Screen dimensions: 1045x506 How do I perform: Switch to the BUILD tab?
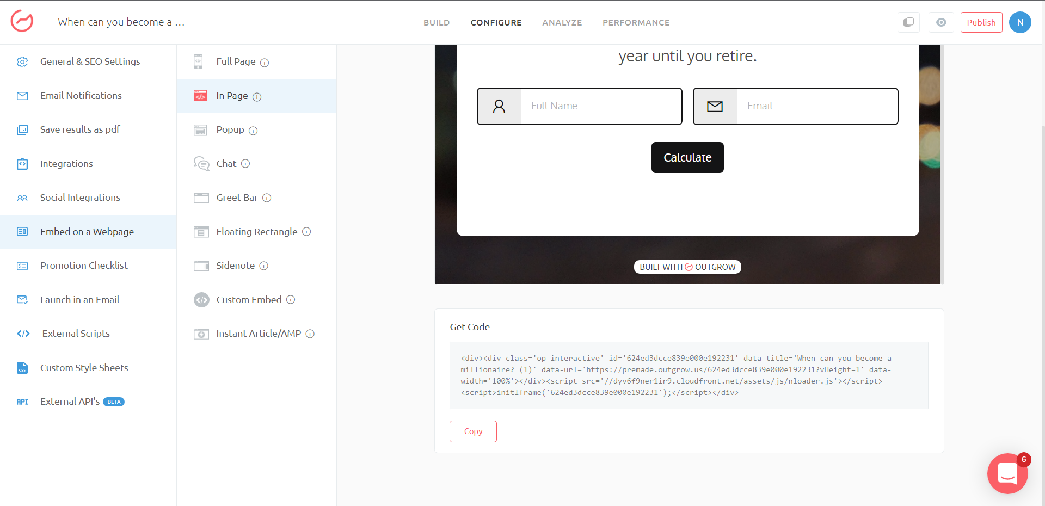tap(437, 22)
